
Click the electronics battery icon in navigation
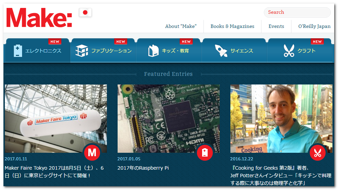point(18,51)
